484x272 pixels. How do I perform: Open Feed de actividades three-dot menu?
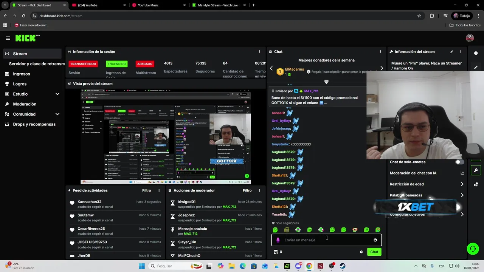pos(159,190)
